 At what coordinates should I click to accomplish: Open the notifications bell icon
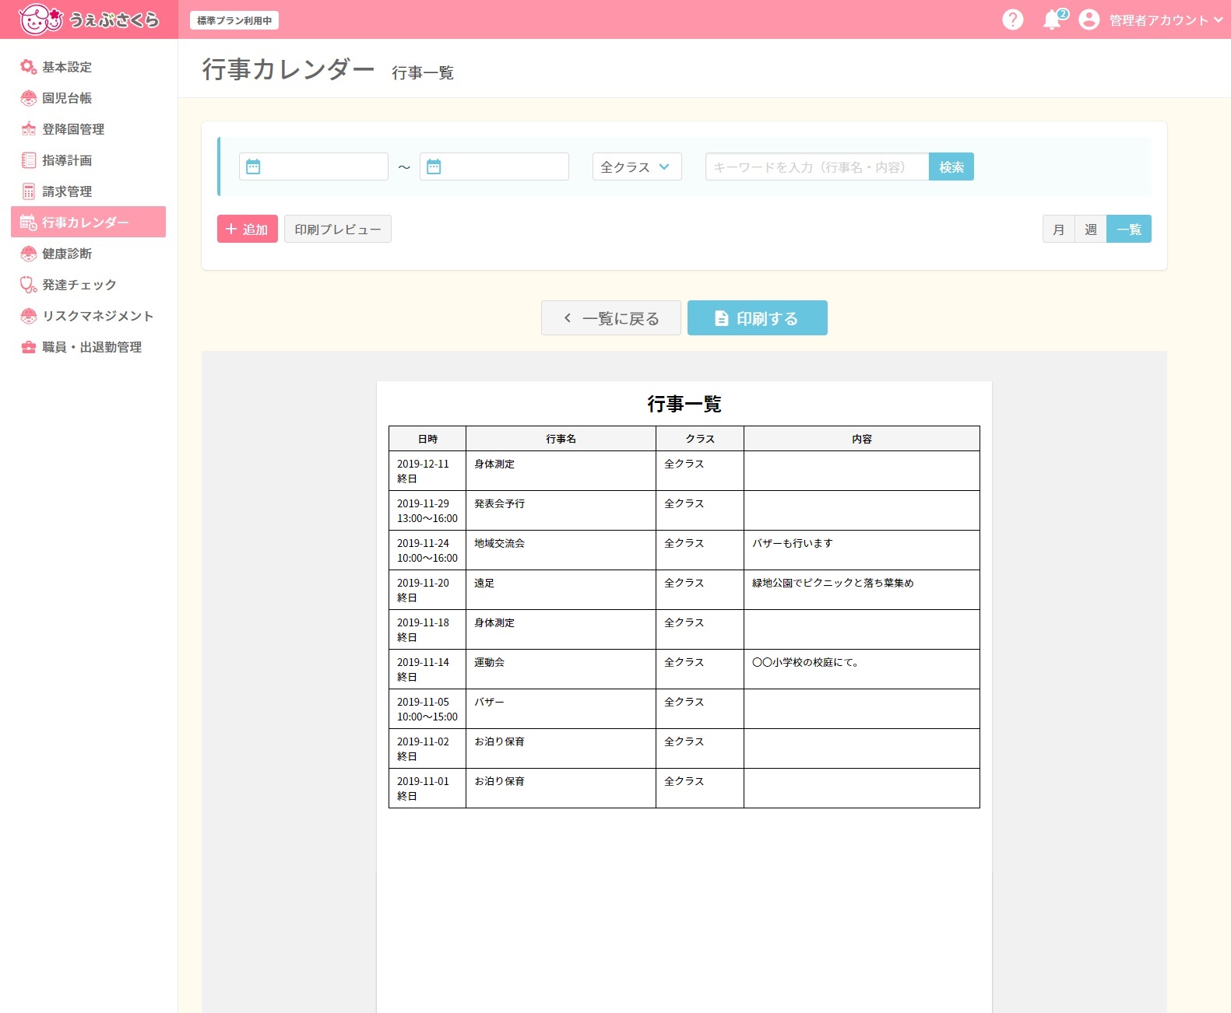1053,19
